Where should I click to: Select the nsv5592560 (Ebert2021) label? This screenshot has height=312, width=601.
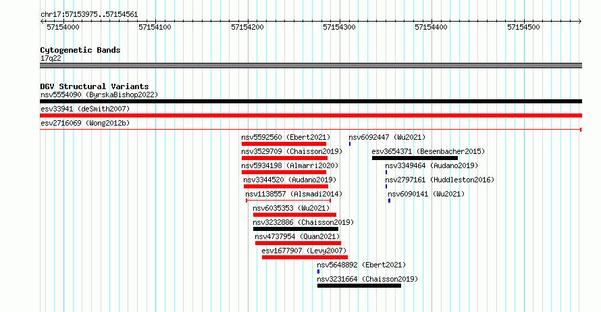click(286, 137)
